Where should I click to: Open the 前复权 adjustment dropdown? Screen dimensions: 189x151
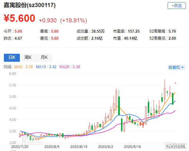(x=177, y=67)
